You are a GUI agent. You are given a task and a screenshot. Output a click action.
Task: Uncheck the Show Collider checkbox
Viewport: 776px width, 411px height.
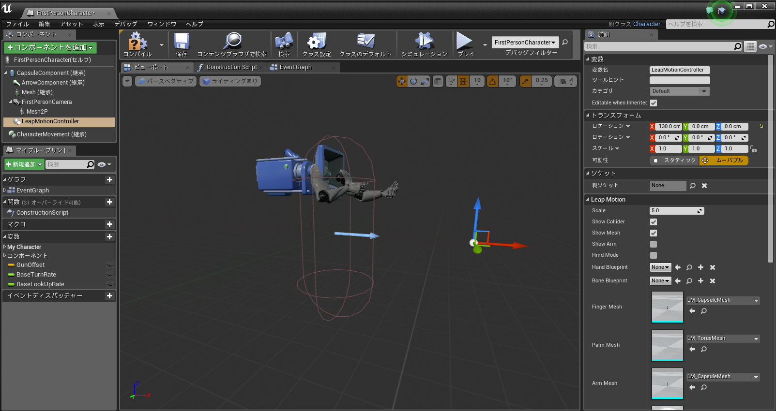(654, 222)
